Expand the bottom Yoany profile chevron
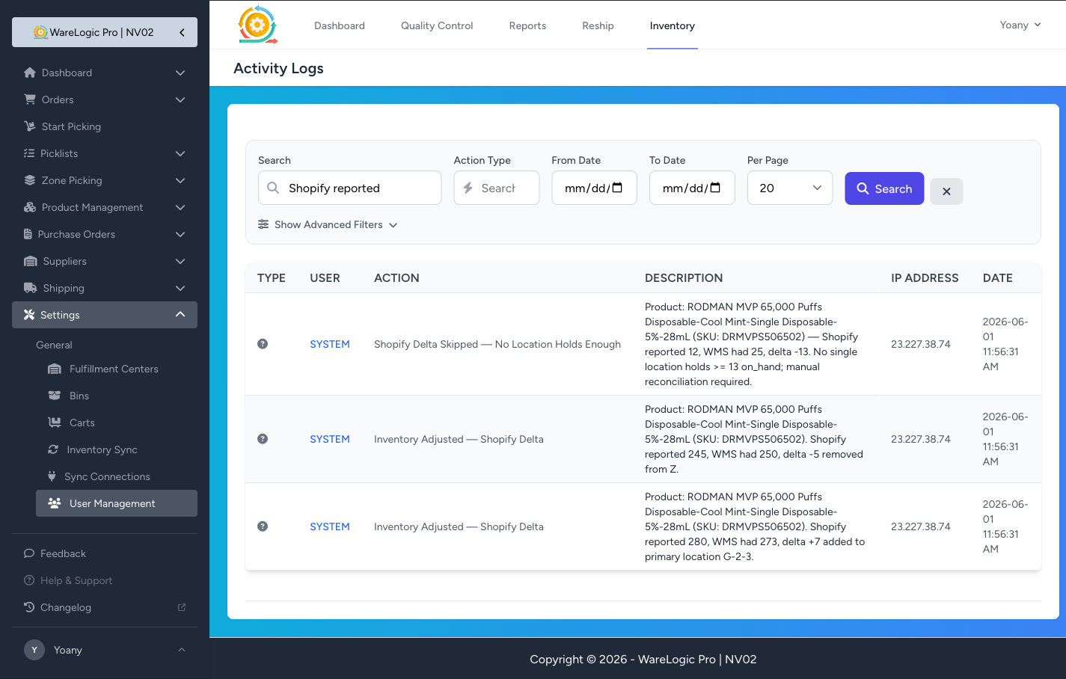 click(182, 650)
